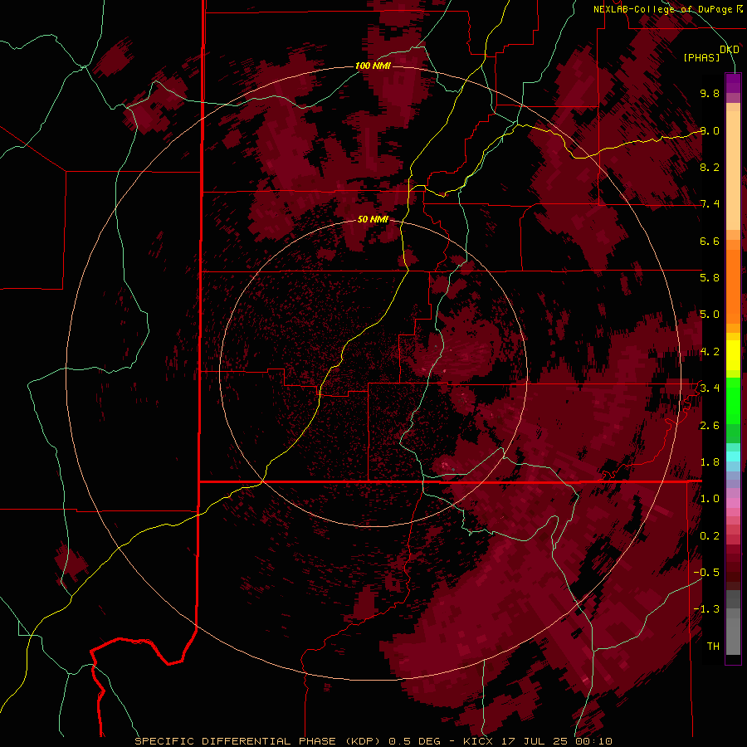Click the 2.6 scale value
This screenshot has width=747, height=747.
click(x=710, y=426)
